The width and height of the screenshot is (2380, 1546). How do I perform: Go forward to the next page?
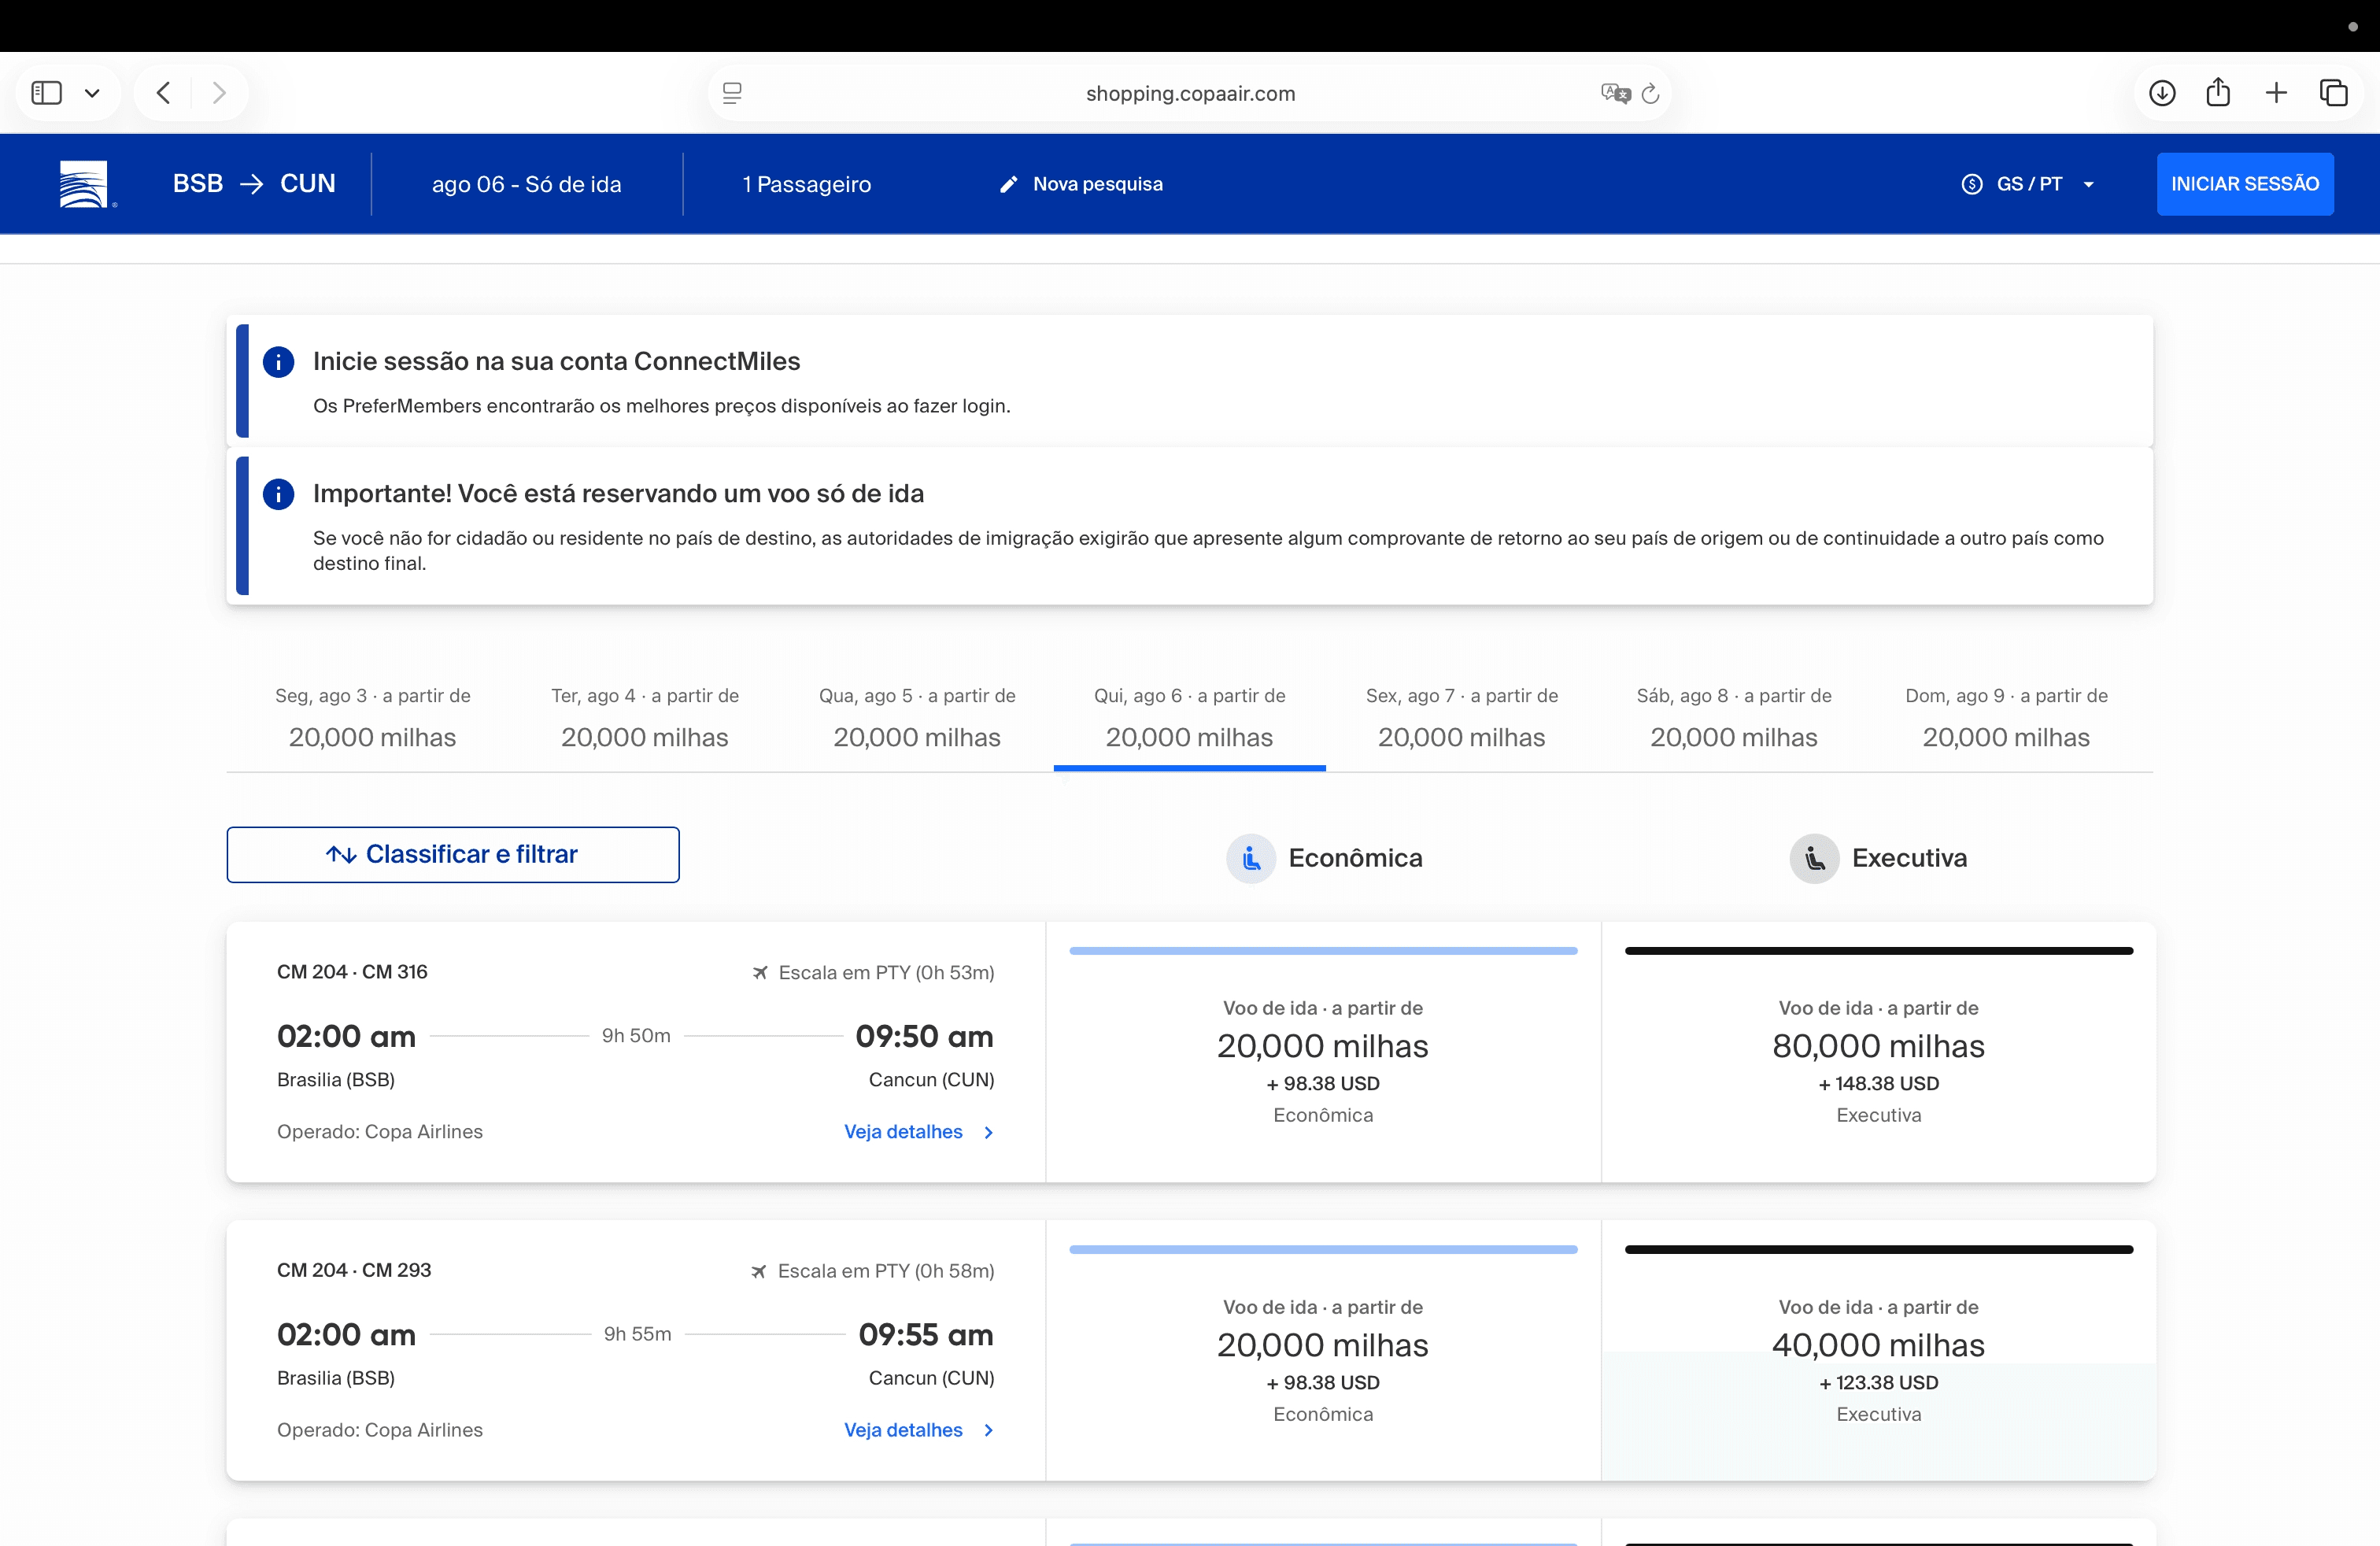219,93
